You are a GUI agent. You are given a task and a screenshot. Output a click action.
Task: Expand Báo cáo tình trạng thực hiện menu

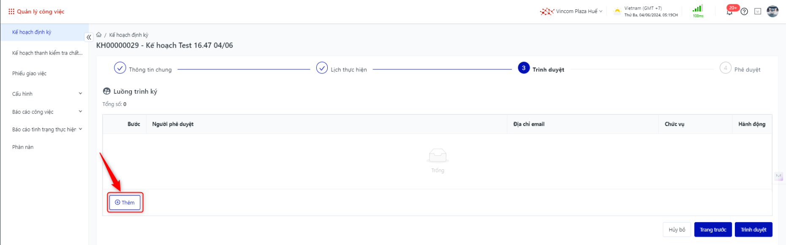47,130
